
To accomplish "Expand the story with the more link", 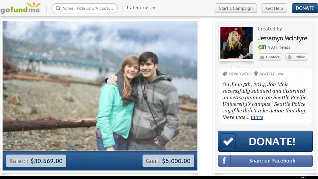I will [257, 117].
